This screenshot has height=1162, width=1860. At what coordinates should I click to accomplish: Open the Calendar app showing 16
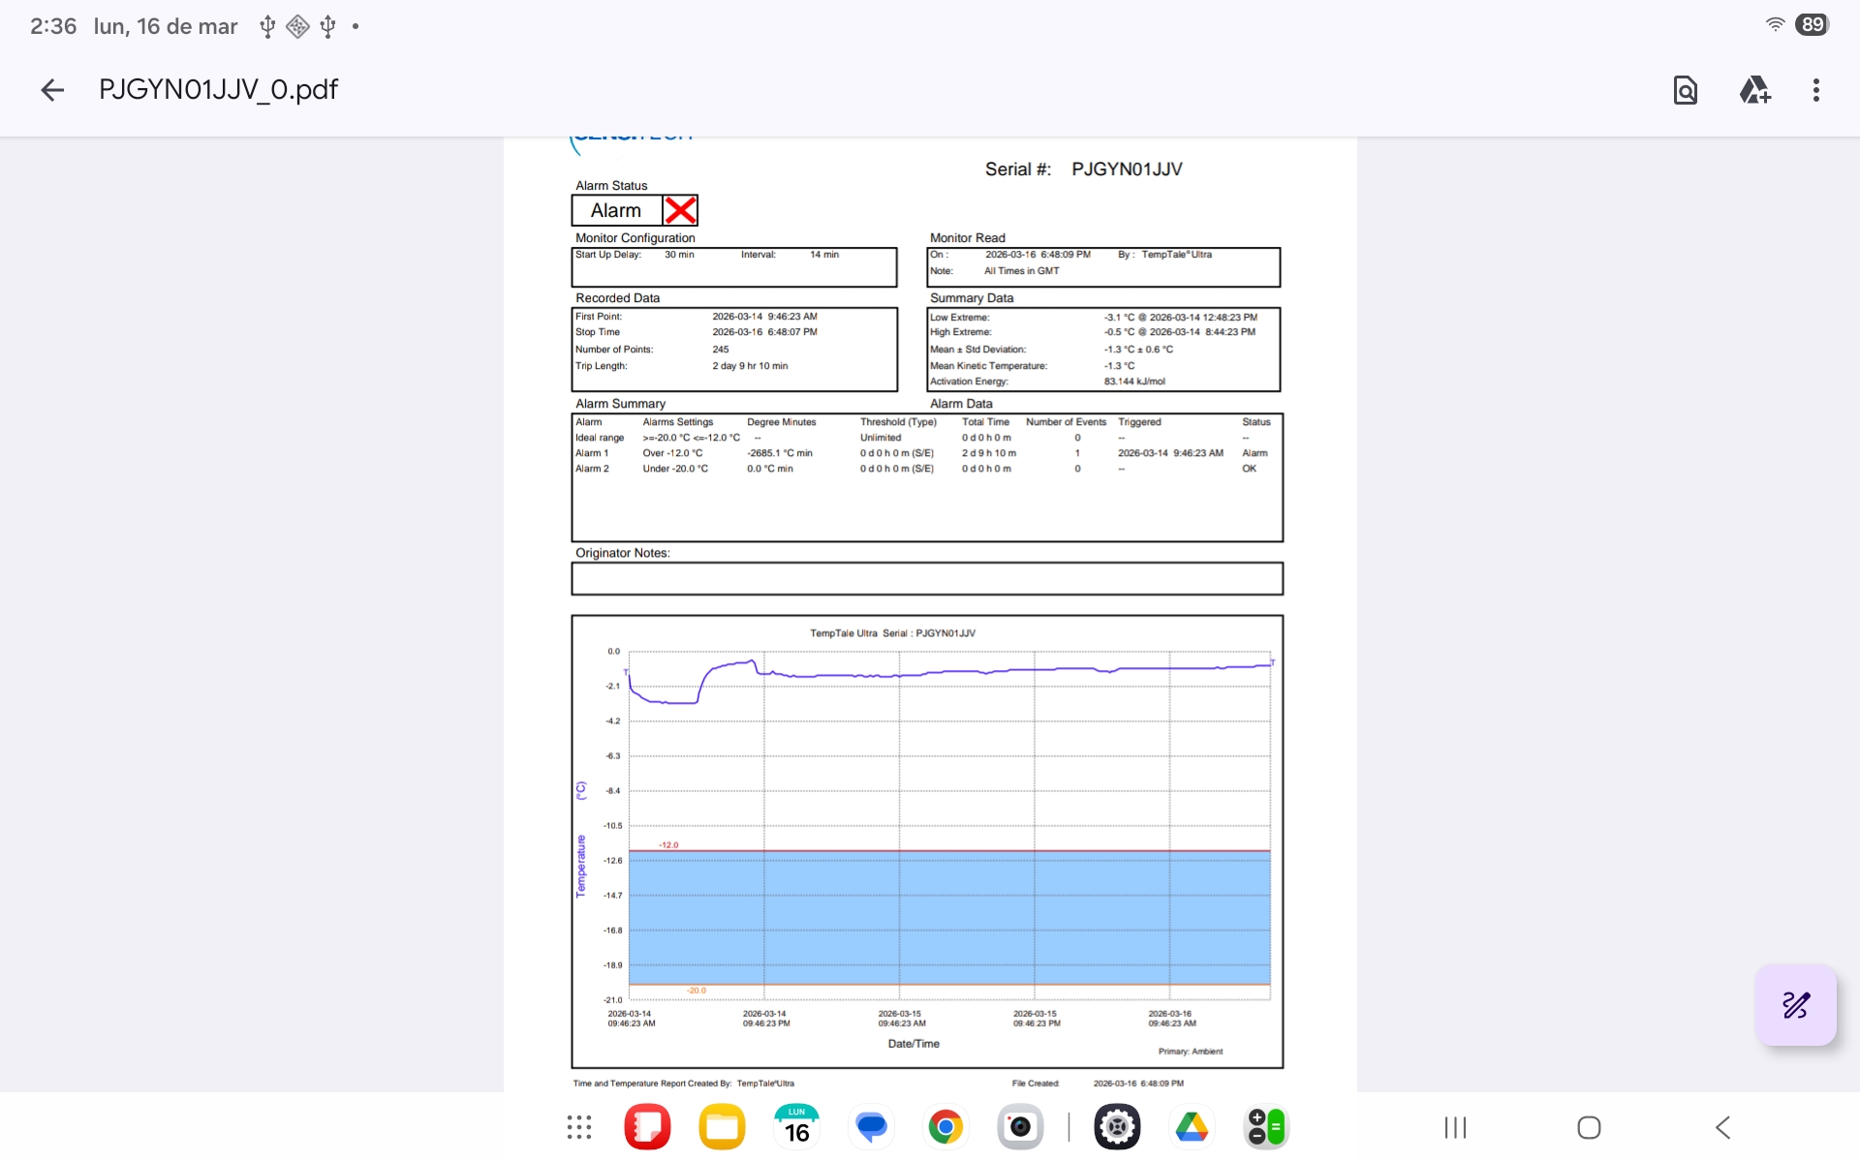pos(796,1127)
